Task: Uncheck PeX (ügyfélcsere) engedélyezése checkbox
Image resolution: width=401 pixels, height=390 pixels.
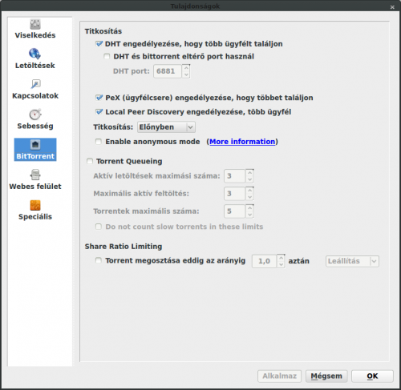Action: (x=99, y=98)
